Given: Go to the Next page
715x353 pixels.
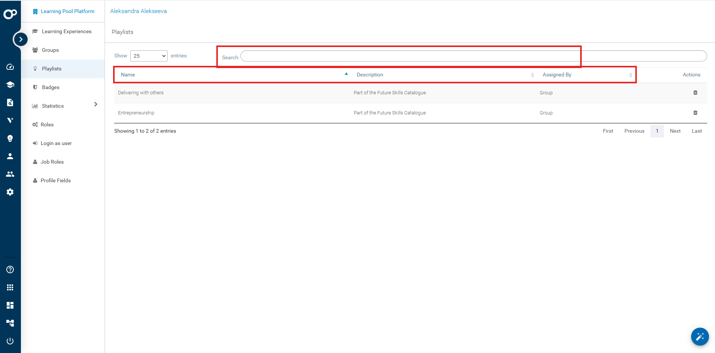Looking at the screenshot, I should 675,131.
